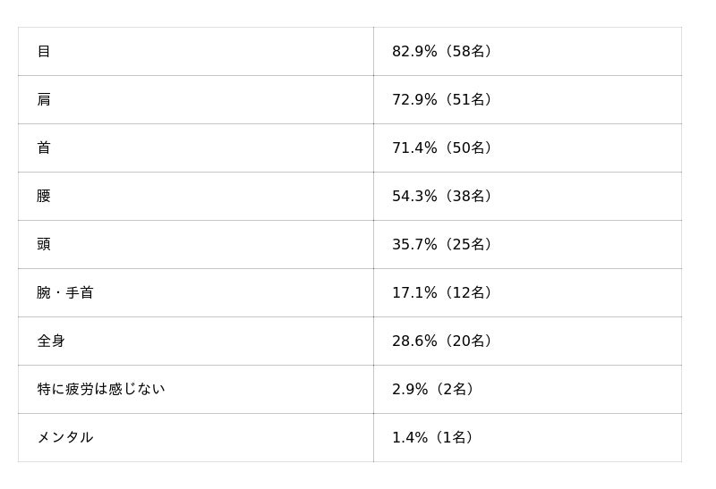
Task: Select the 首 row label
Action: pos(44,148)
